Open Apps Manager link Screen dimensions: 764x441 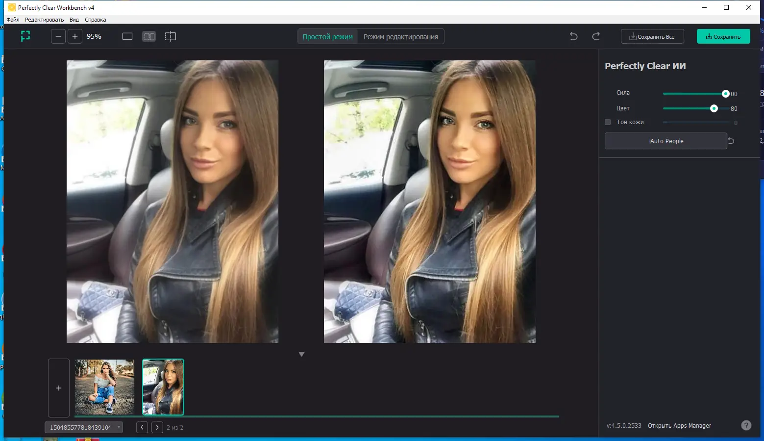click(x=679, y=426)
